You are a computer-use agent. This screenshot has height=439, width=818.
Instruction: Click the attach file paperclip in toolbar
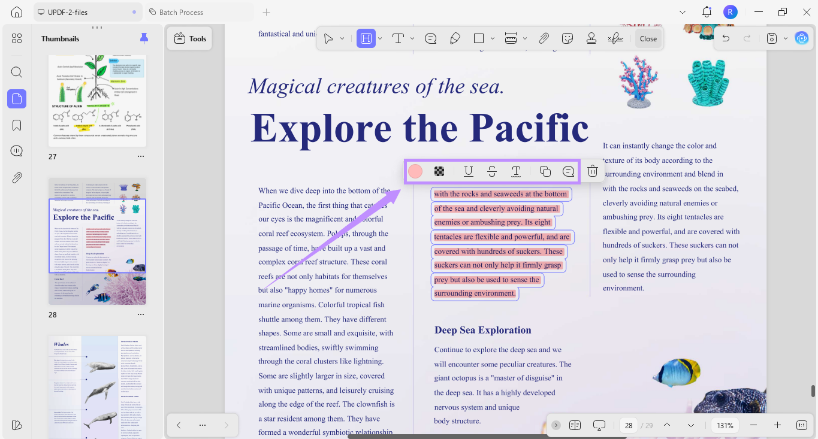click(544, 38)
